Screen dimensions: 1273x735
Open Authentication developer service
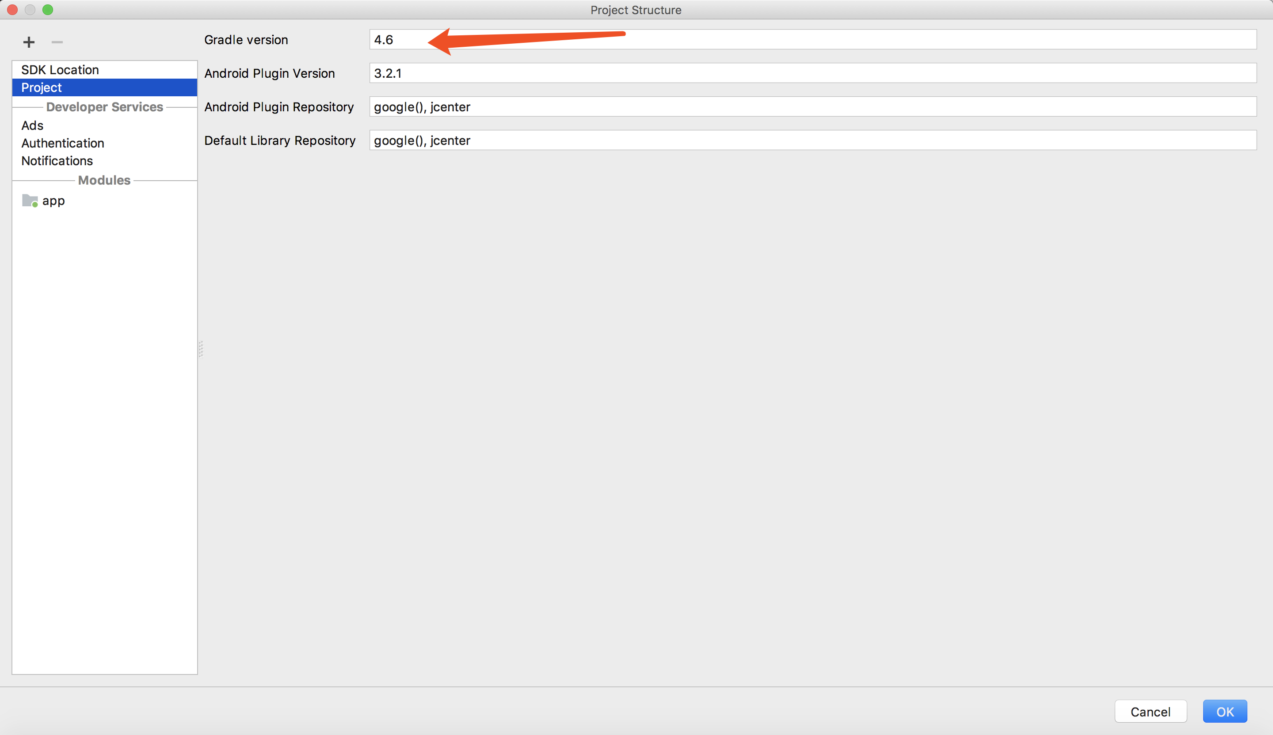click(x=63, y=143)
